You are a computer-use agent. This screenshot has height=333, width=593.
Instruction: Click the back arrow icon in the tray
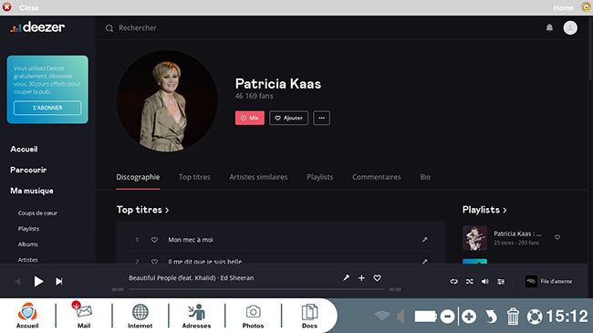pos(491,317)
